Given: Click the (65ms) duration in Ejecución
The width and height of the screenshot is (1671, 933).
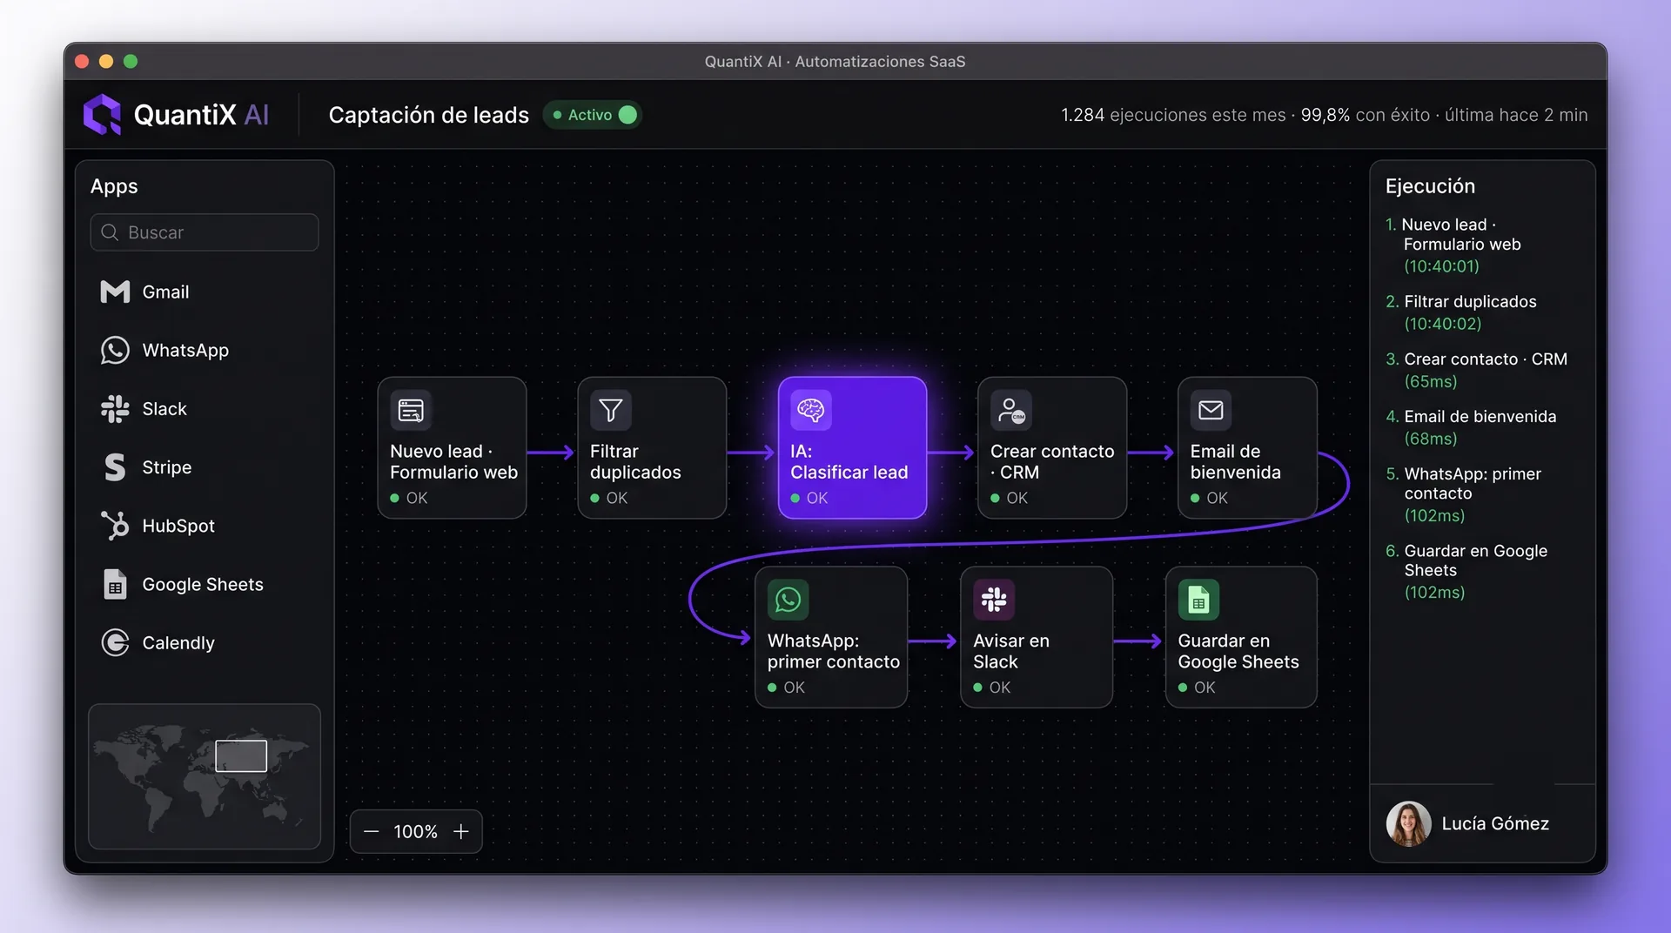Looking at the screenshot, I should tap(1431, 381).
